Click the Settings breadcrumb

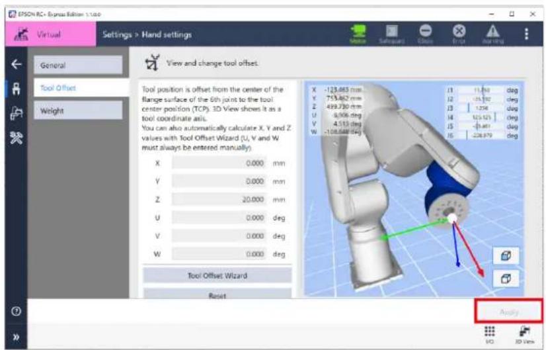click(x=117, y=34)
